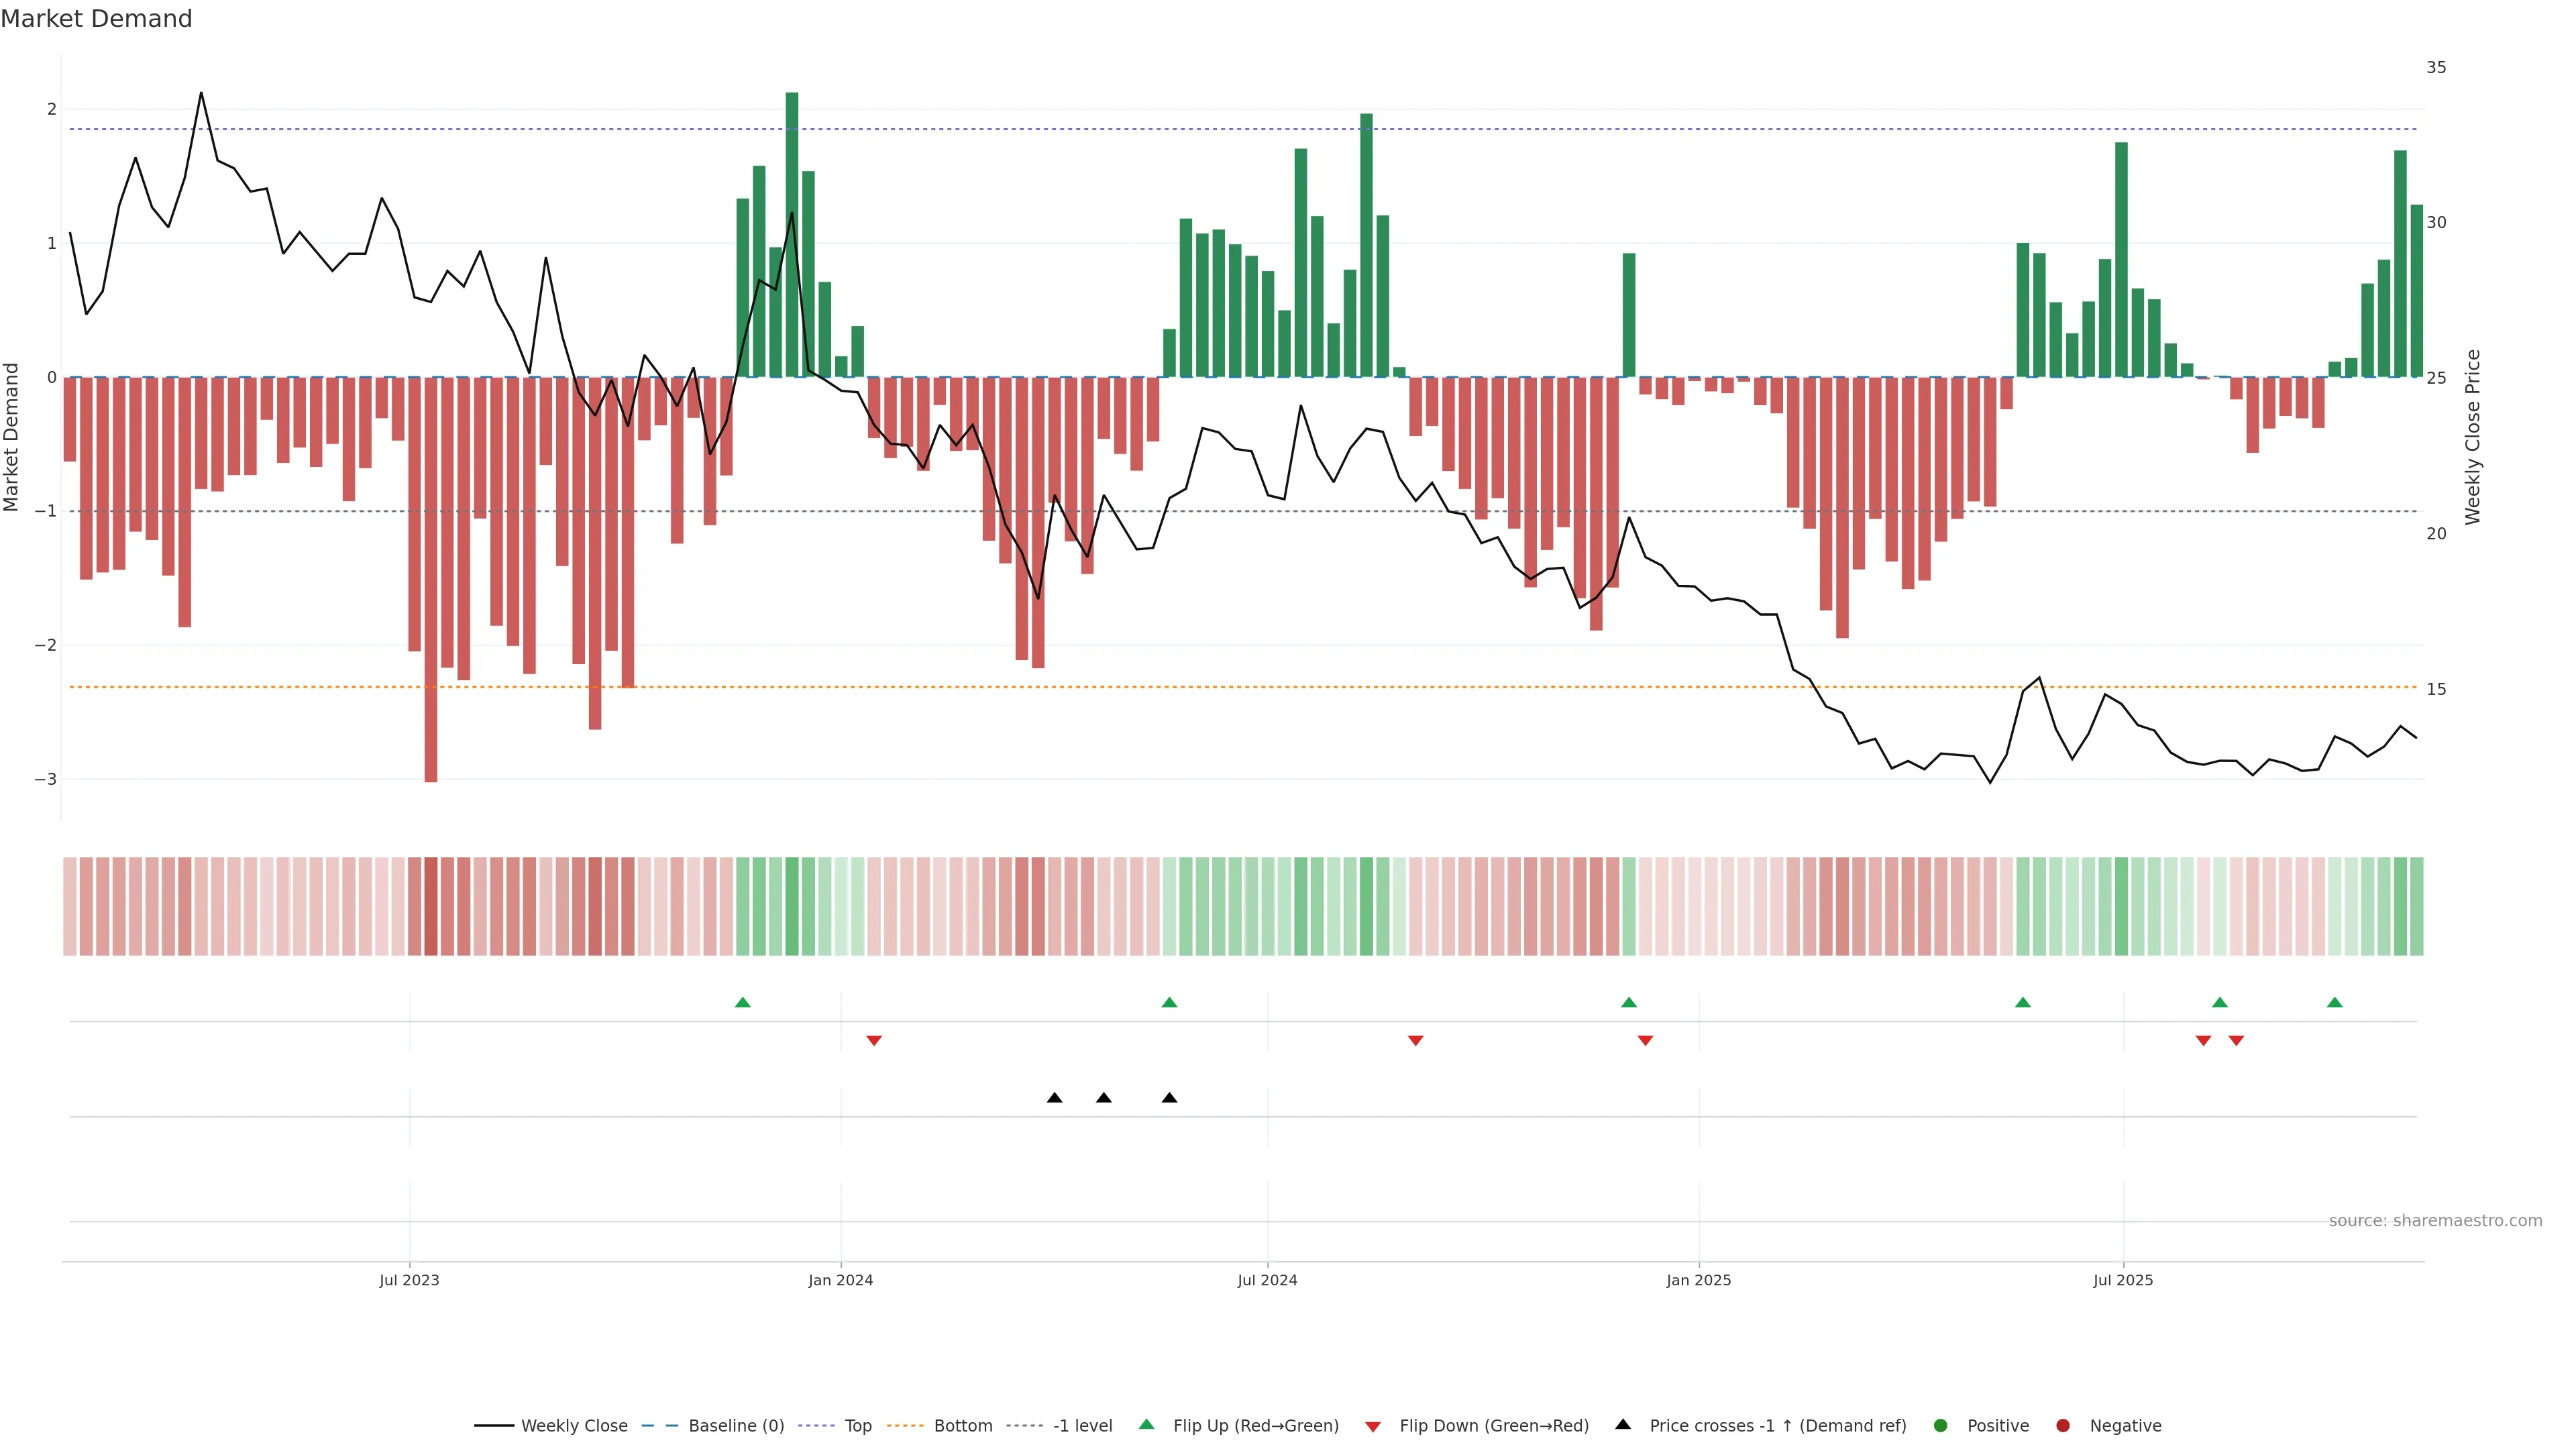This screenshot has width=2576, height=1449.
Task: Click the green Flip Up legend triangle
Action: click(x=1147, y=1425)
